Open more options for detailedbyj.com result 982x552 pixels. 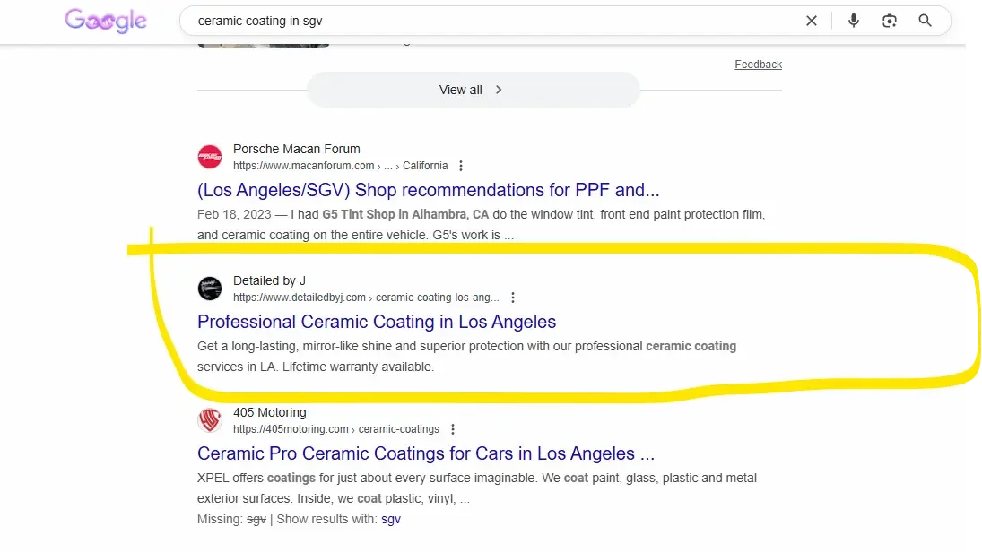(513, 298)
